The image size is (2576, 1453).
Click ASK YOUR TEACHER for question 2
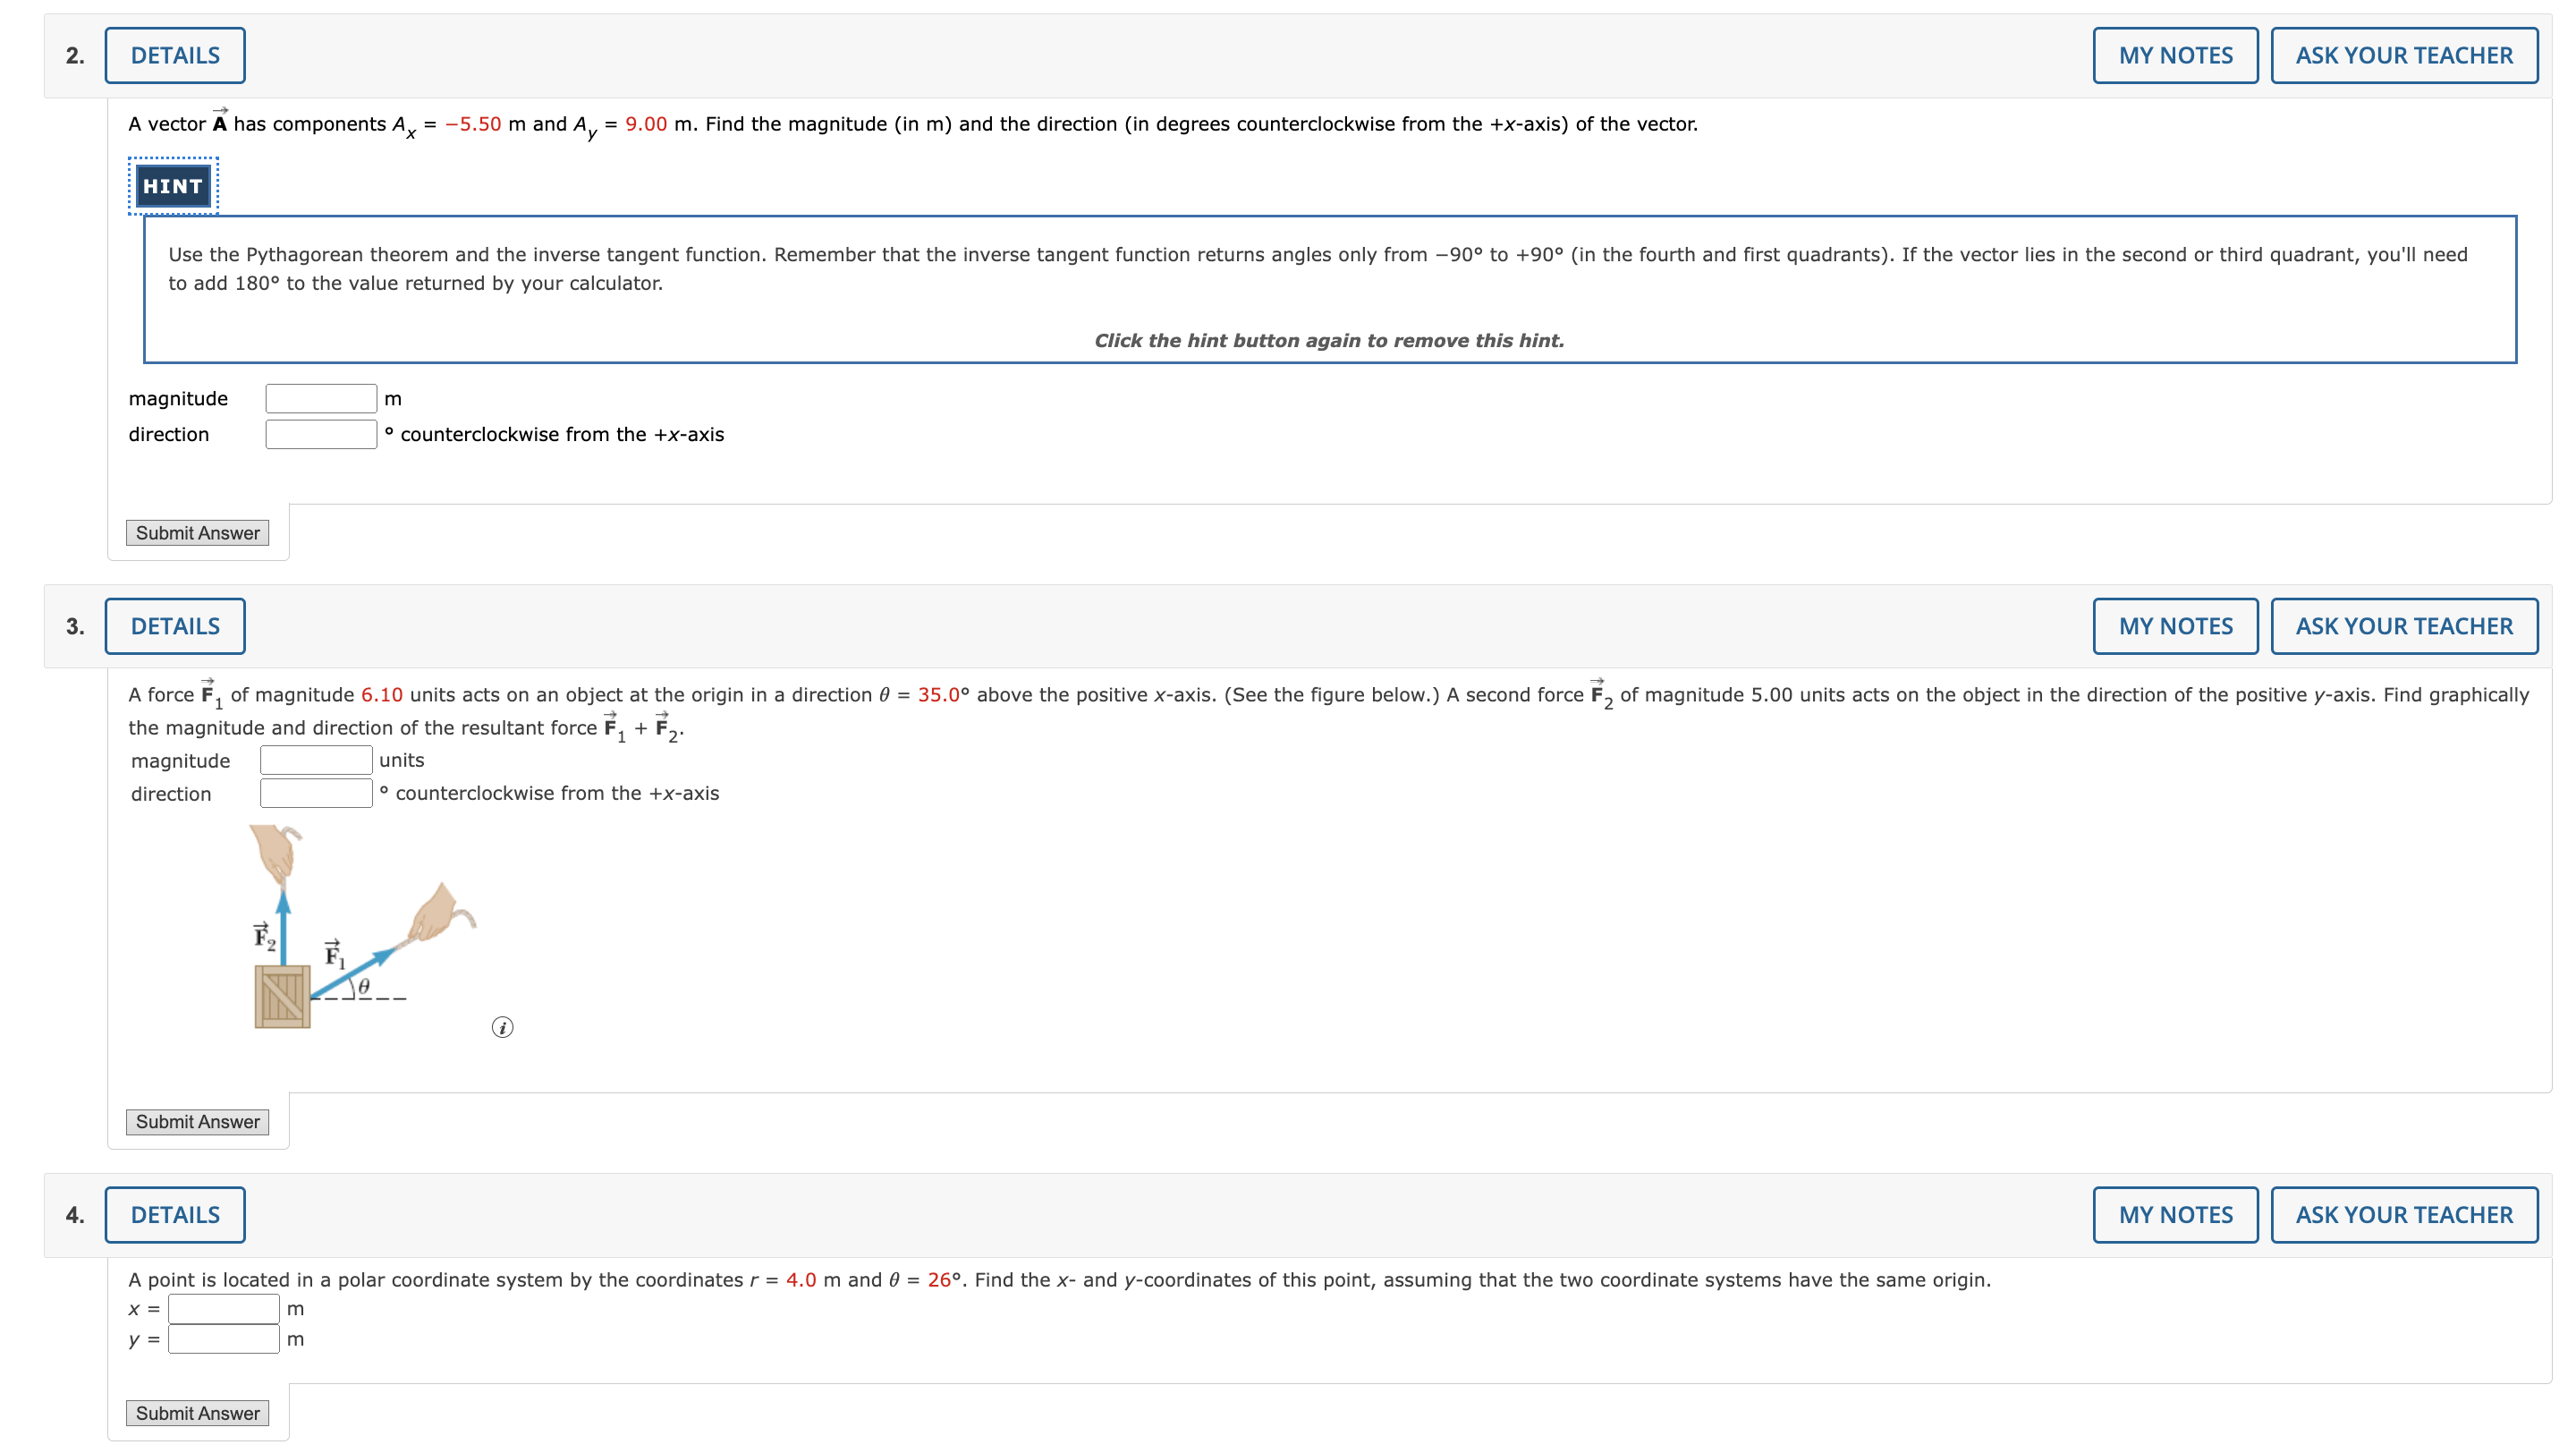[x=2404, y=55]
